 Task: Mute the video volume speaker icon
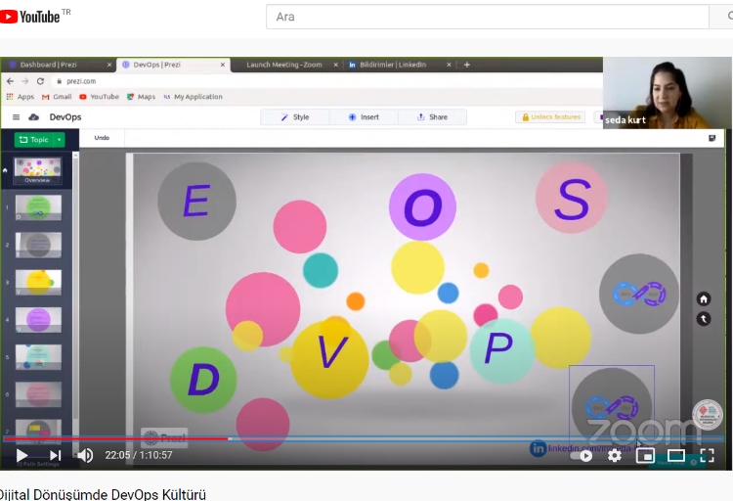click(x=85, y=455)
